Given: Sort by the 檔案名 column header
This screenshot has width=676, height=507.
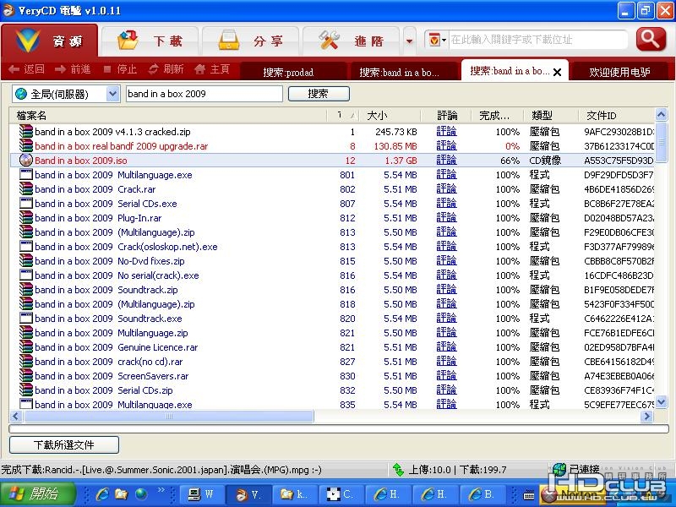Looking at the screenshot, I should 168,115.
